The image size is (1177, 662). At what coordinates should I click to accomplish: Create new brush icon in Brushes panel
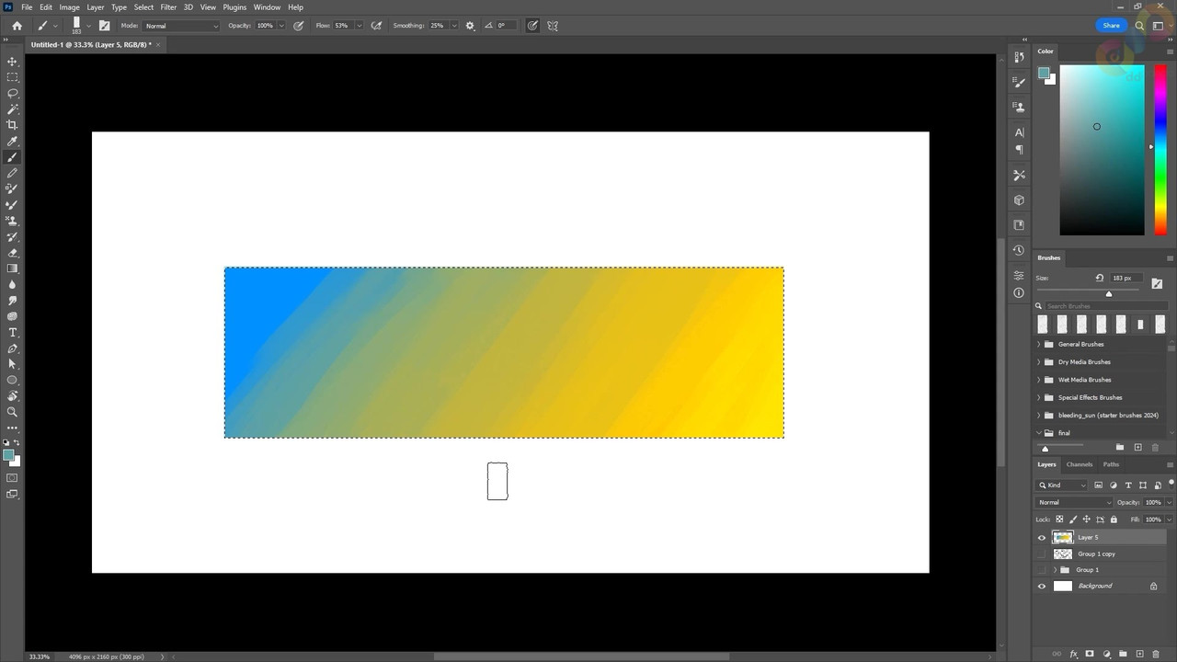[x=1137, y=448]
